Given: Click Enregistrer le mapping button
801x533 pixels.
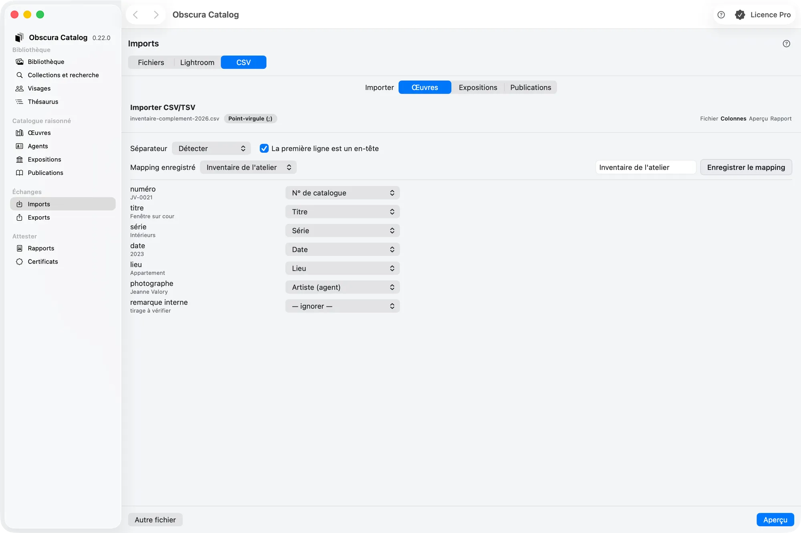Looking at the screenshot, I should pos(746,167).
